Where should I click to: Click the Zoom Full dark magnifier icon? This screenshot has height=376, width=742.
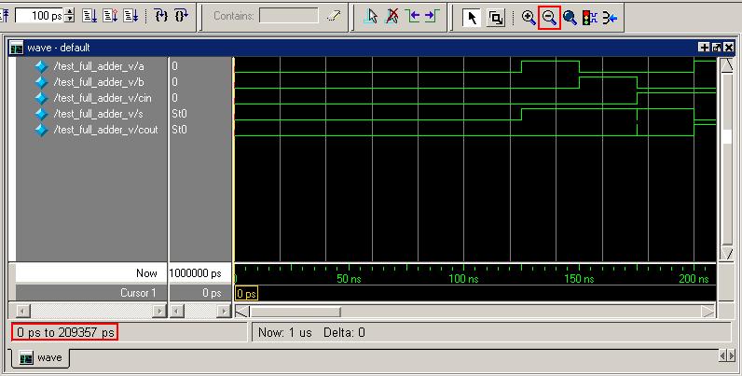(570, 18)
